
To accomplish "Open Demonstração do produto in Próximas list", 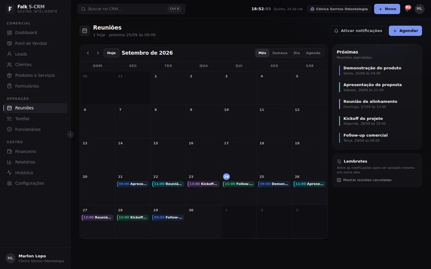I will (377, 70).
